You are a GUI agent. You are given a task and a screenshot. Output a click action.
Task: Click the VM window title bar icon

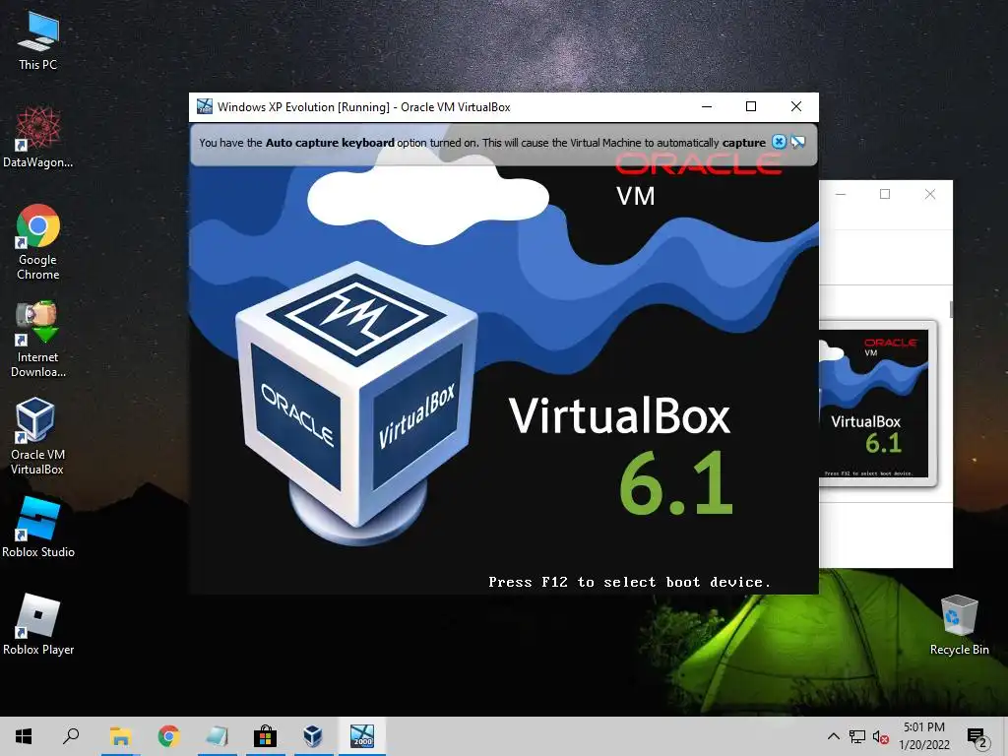(x=205, y=106)
